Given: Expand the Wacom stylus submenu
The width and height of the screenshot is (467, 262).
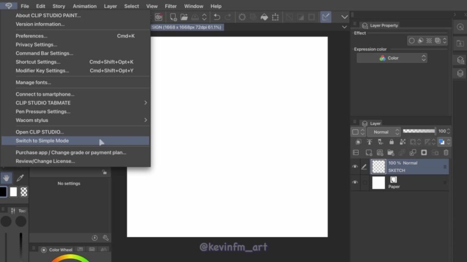Looking at the screenshot, I should [x=76, y=120].
